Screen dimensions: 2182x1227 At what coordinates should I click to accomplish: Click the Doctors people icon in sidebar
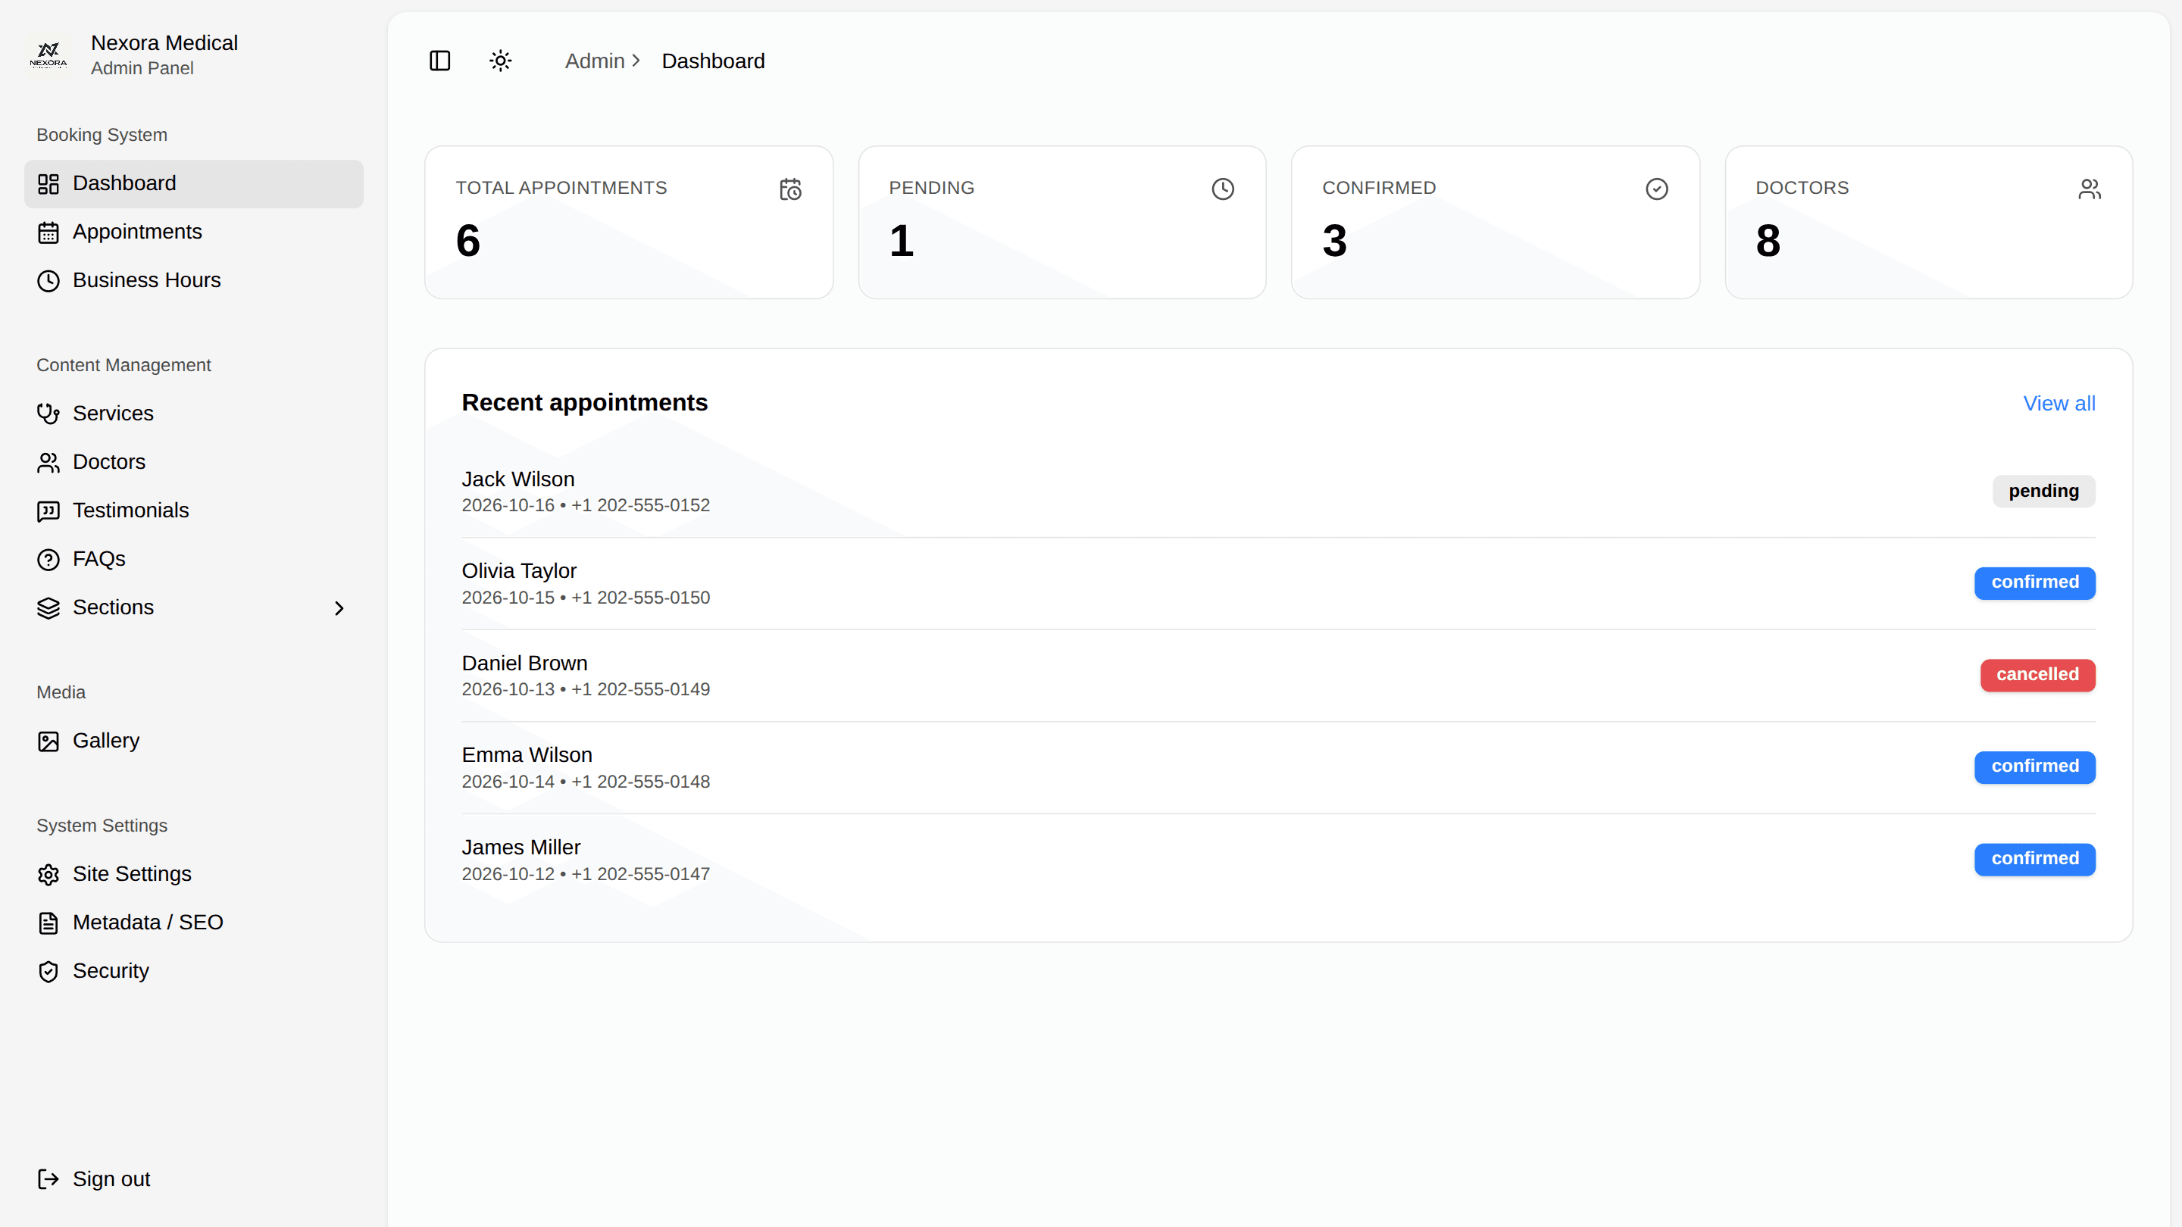(48, 462)
